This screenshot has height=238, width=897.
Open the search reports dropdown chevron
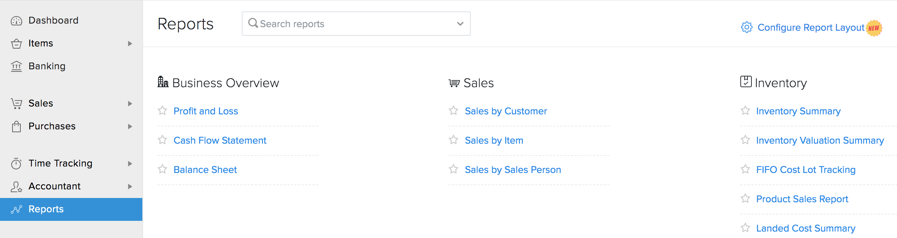460,24
